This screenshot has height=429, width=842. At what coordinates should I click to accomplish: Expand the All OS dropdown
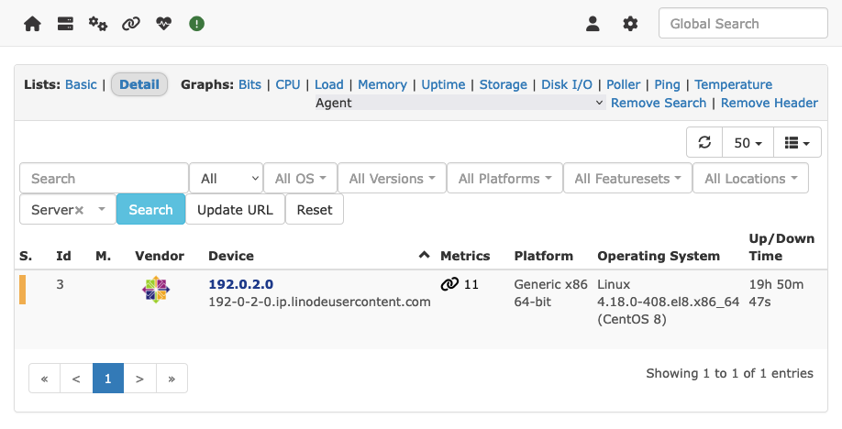point(299,179)
